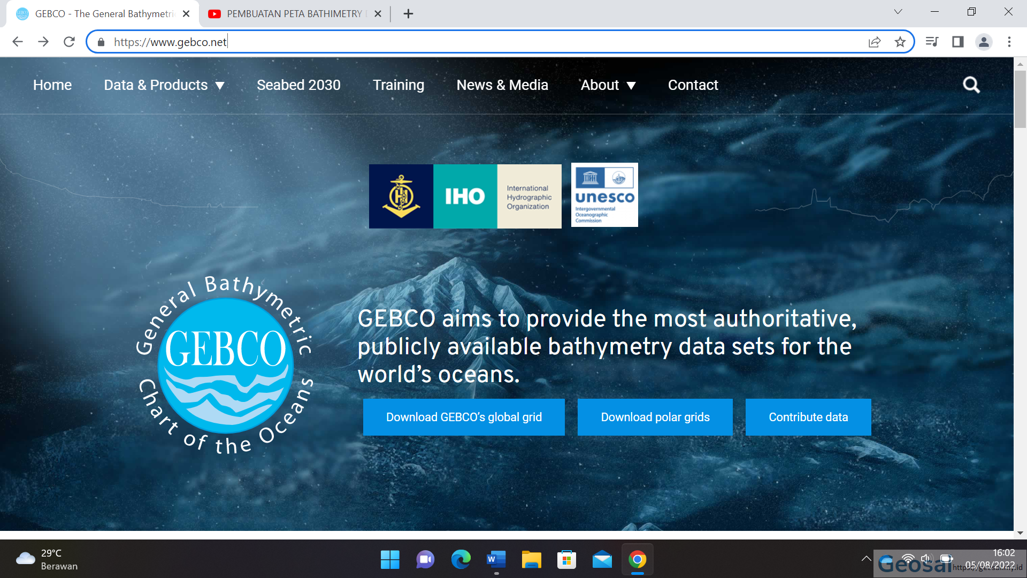Show hidden system tray icons
The width and height of the screenshot is (1027, 578).
[866, 559]
